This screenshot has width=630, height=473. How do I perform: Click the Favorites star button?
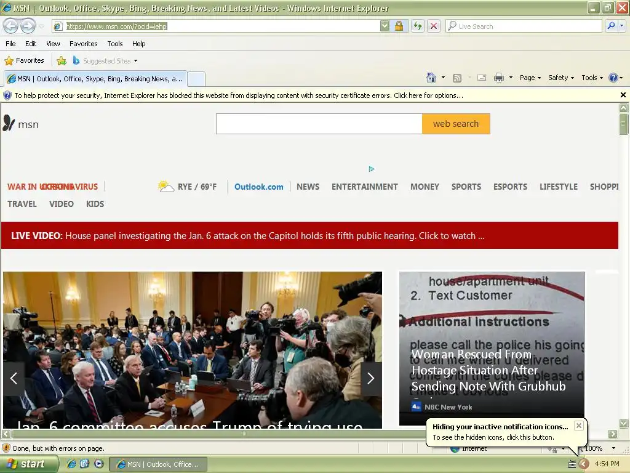coord(24,61)
